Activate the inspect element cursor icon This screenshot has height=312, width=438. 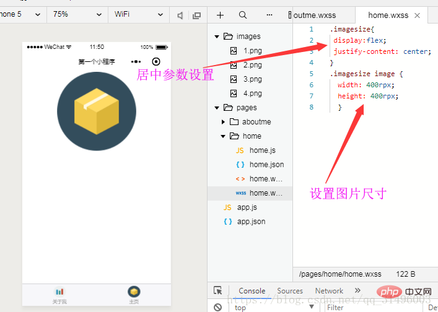coord(217,290)
